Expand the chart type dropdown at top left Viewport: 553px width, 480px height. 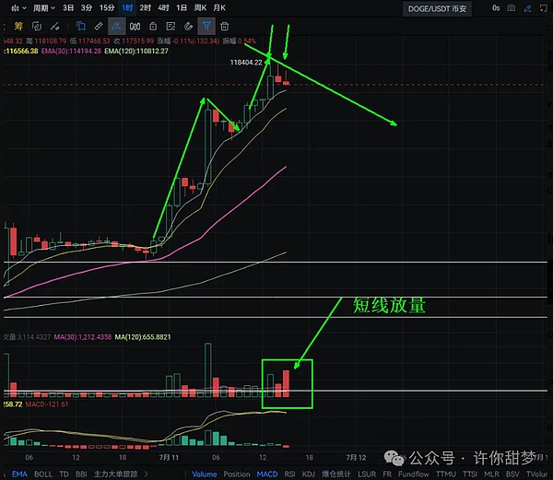14,8
